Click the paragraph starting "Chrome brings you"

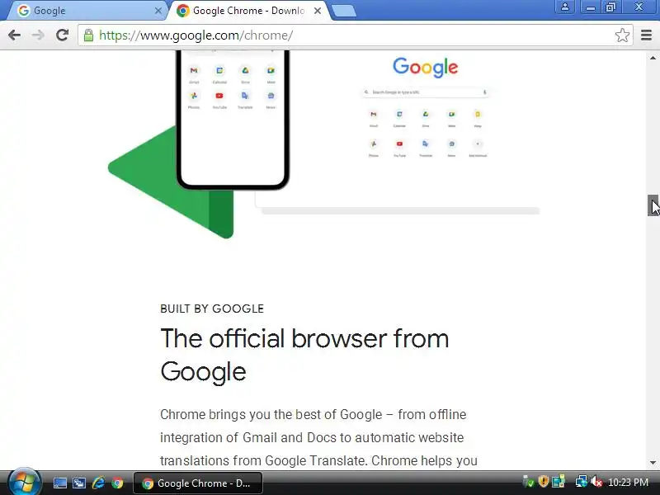[x=318, y=437]
